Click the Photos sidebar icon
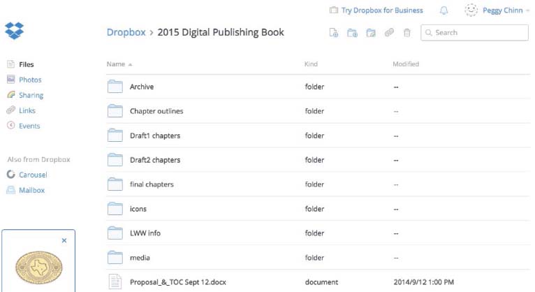The width and height of the screenshot is (535, 292). tap(11, 80)
